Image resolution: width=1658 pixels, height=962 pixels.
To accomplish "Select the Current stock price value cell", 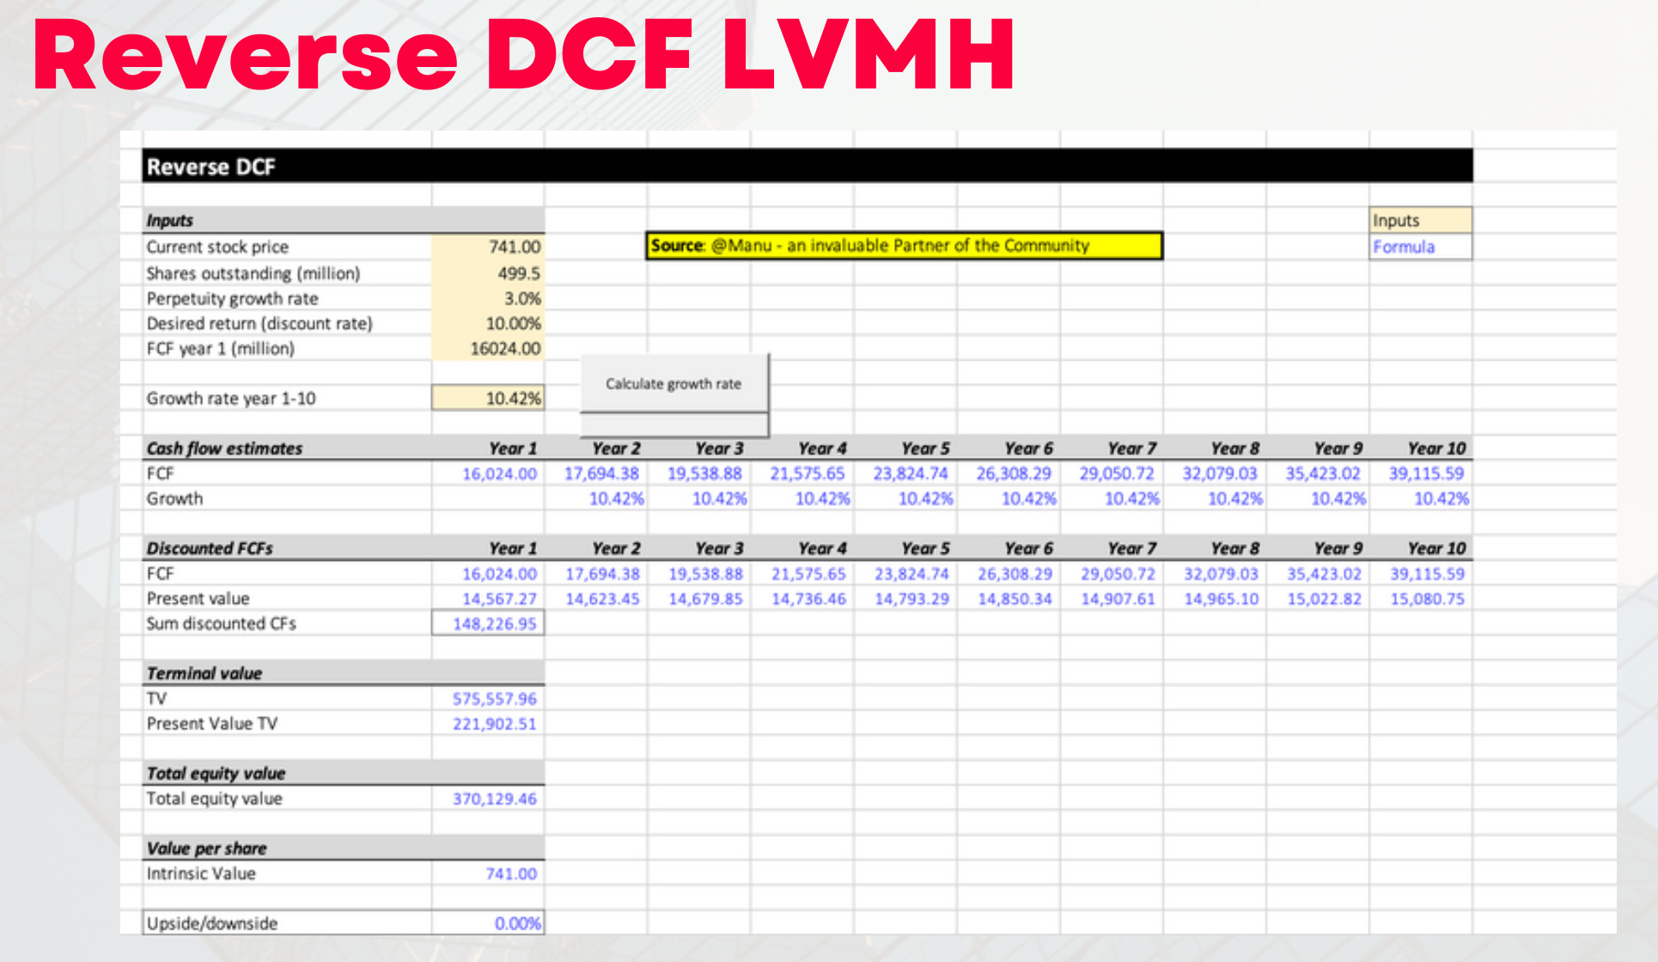I will coord(488,247).
